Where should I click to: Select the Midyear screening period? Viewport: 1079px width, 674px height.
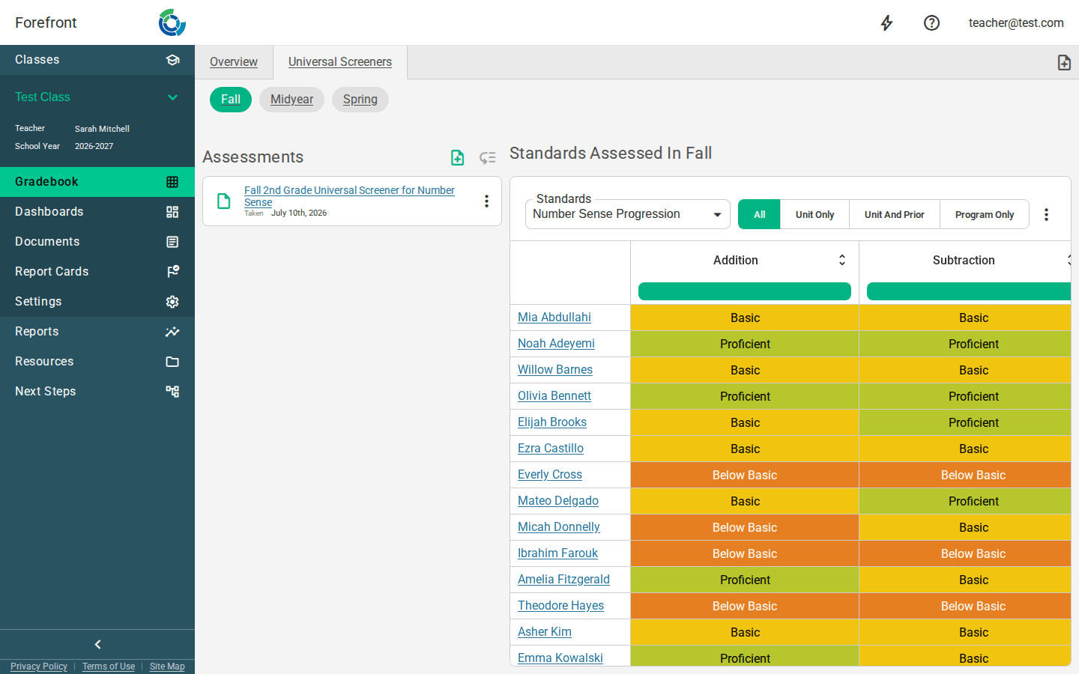tap(291, 100)
